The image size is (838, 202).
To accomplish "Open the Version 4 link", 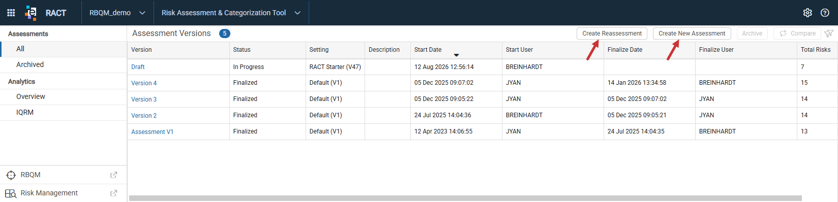I will pos(144,83).
